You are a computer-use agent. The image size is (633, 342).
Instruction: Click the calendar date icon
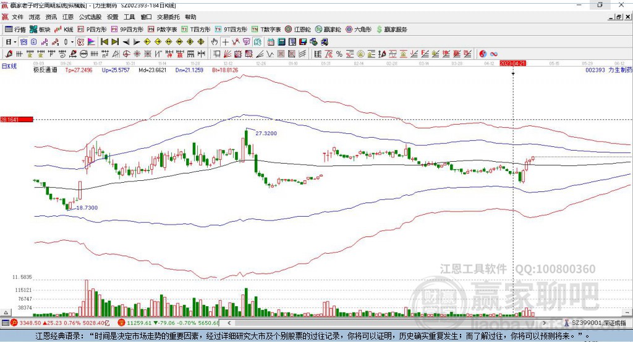coord(271,42)
